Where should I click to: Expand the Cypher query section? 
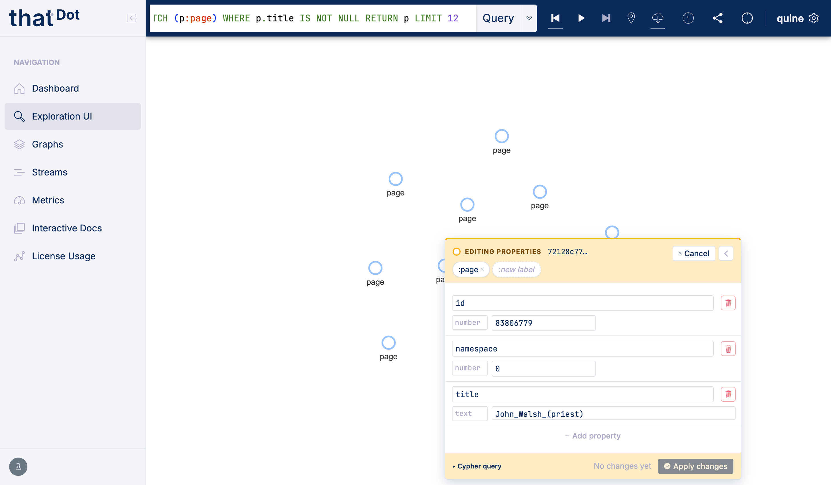tap(477, 466)
